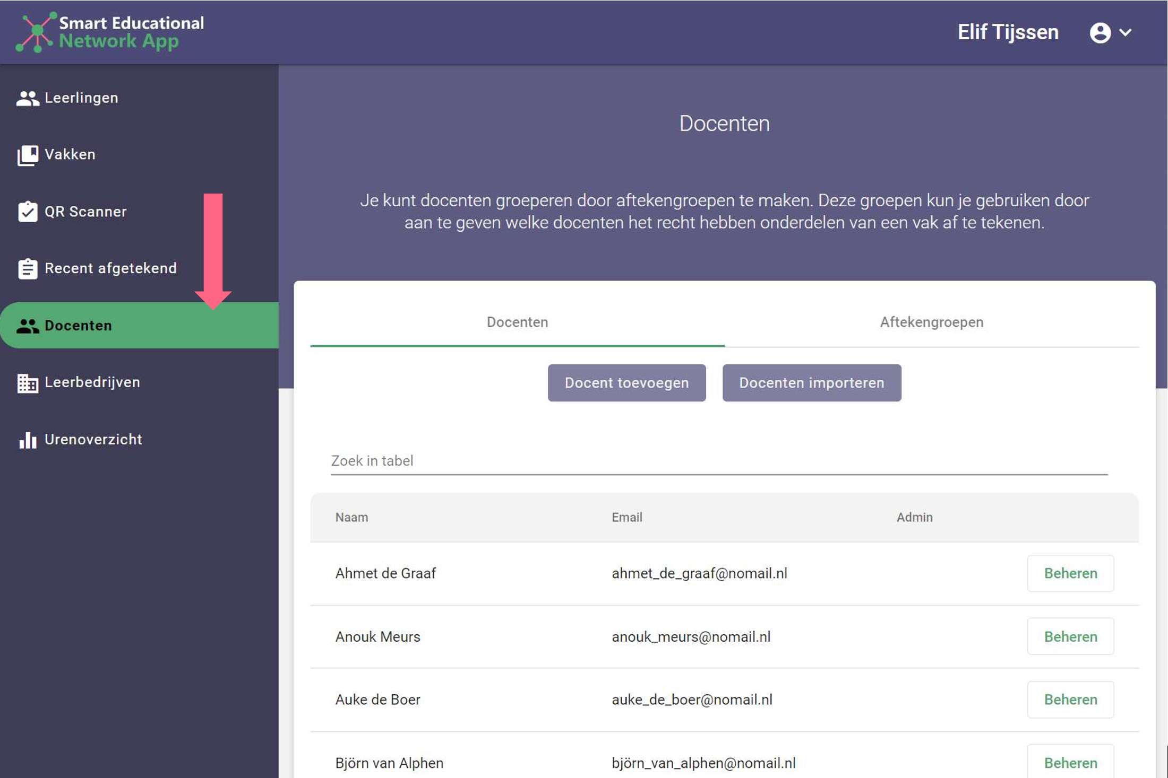
Task: Click the Docent toevoegen button
Action: [626, 383]
